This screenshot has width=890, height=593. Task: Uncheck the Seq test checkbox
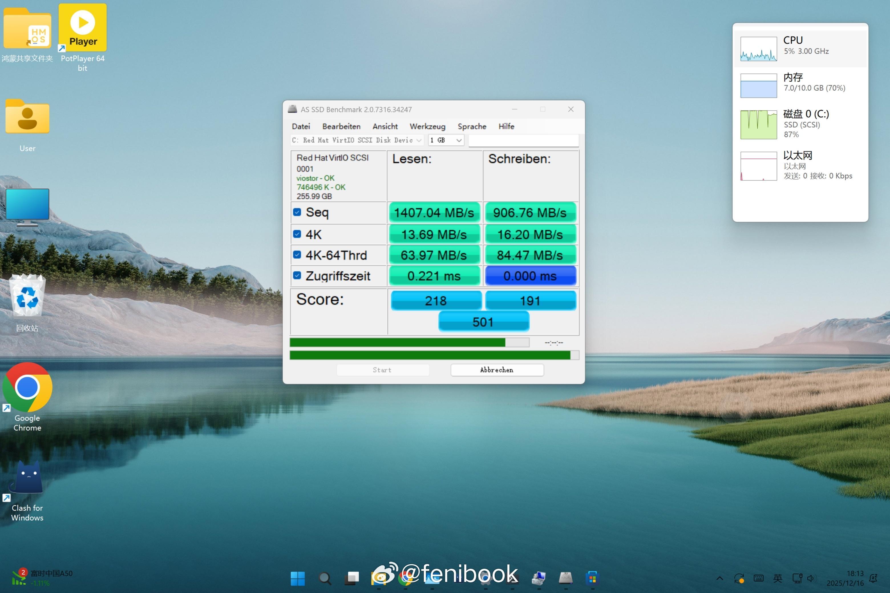[x=297, y=212]
